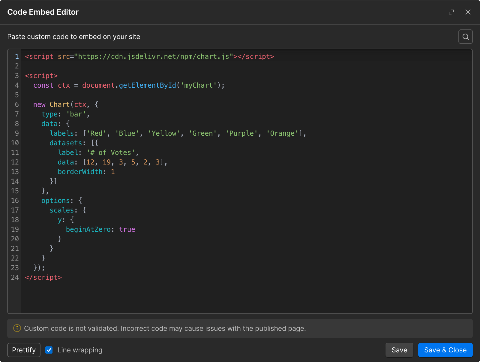This screenshot has width=480, height=362.
Task: Click the 'Line wrapping' label
Action: (x=80, y=350)
